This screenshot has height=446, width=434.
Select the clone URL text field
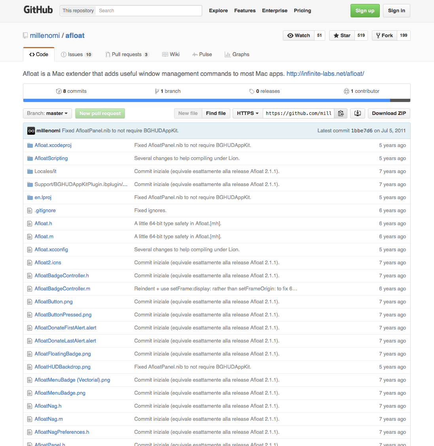click(x=298, y=113)
